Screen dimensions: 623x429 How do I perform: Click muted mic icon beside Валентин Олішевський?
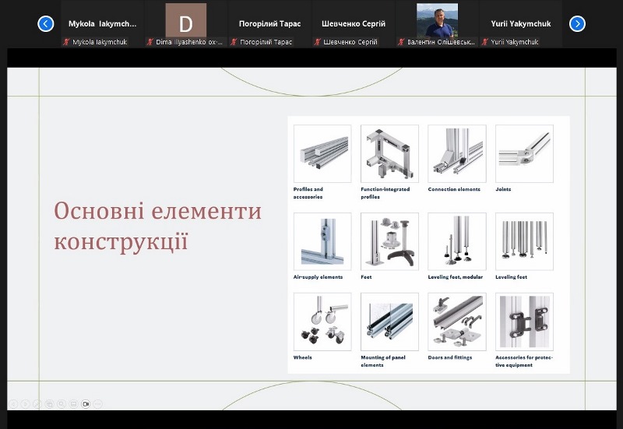click(401, 42)
